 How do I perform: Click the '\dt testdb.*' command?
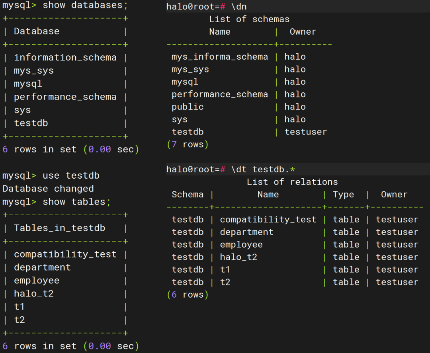point(263,170)
